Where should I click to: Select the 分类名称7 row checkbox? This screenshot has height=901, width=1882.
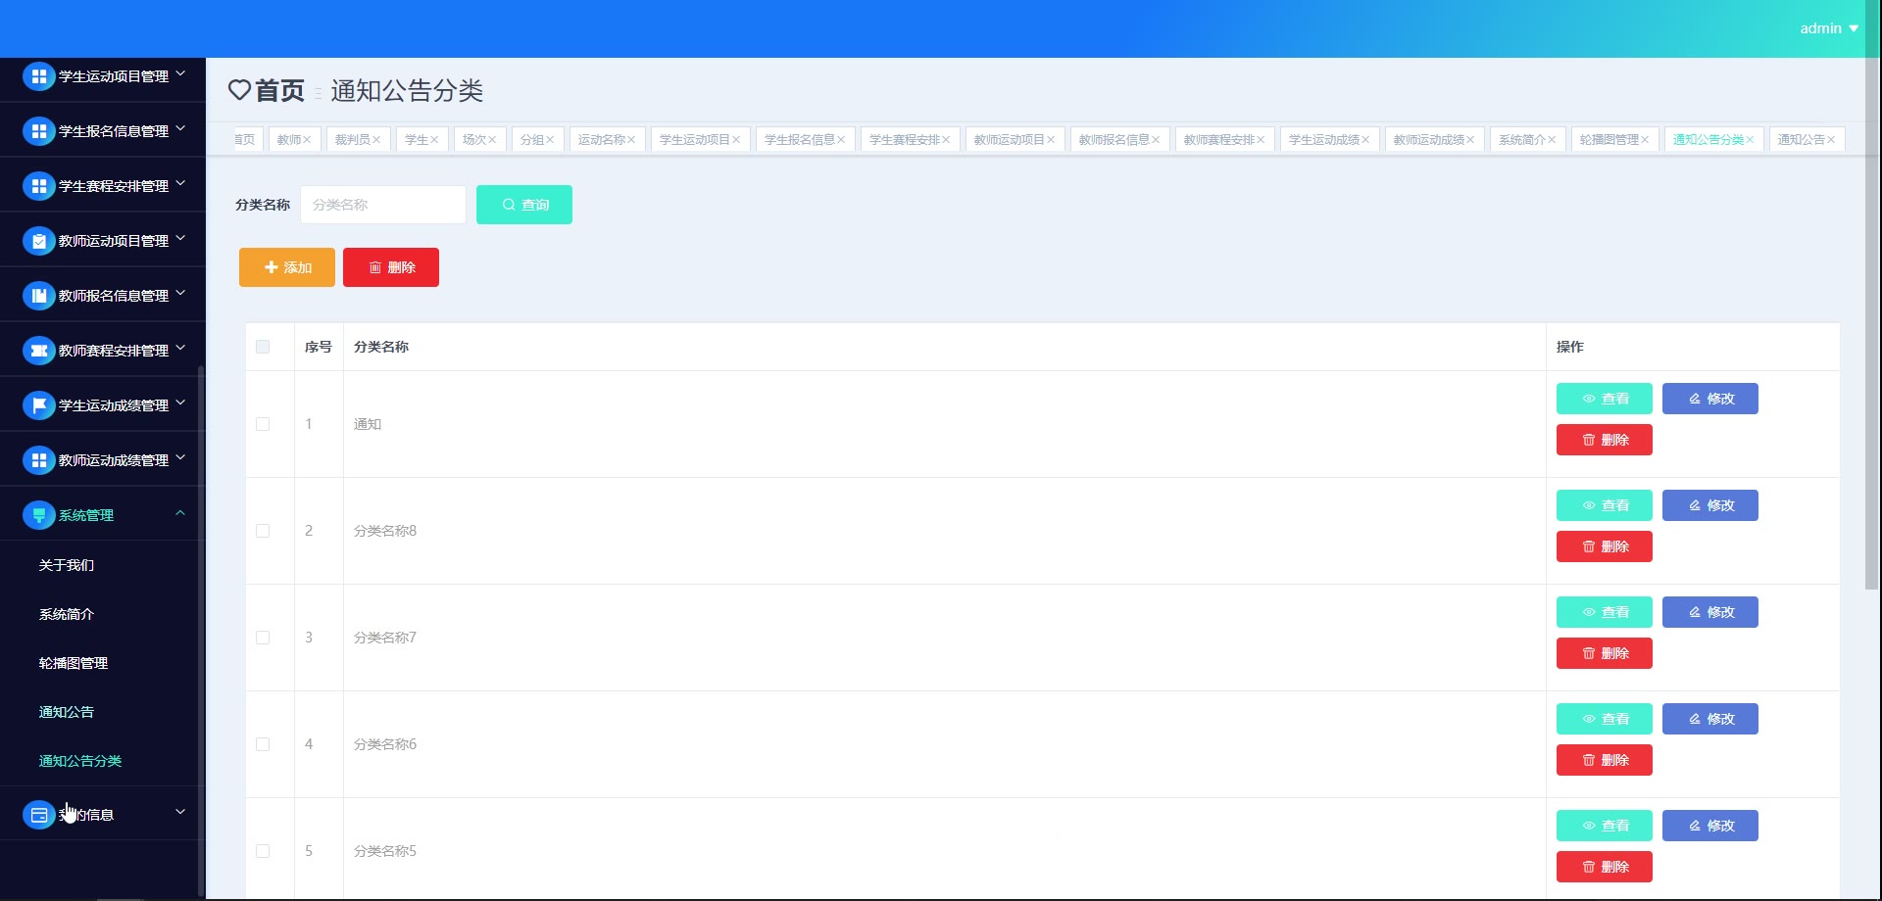pyautogui.click(x=263, y=638)
